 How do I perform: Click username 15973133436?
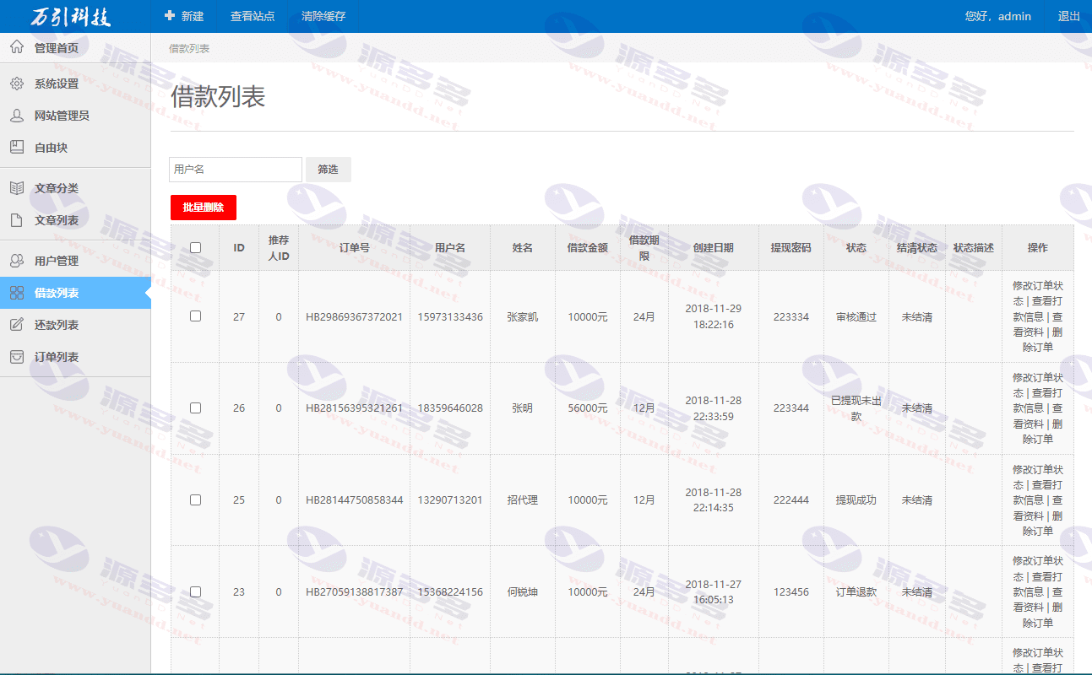(450, 317)
